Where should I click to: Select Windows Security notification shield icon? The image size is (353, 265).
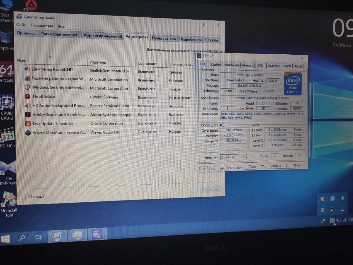27,87
